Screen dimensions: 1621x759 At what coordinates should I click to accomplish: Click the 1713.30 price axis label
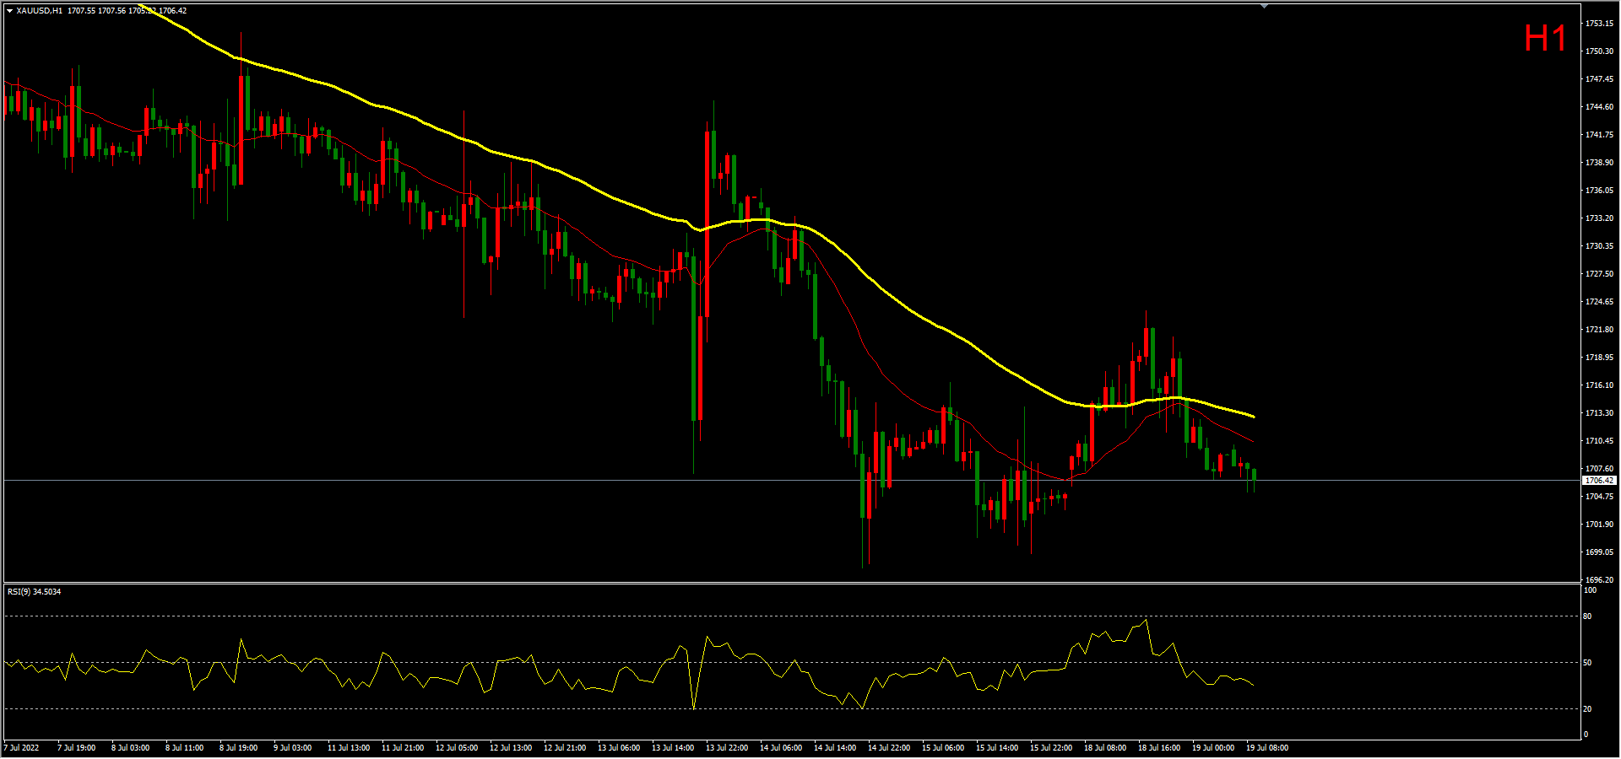[x=1599, y=413]
